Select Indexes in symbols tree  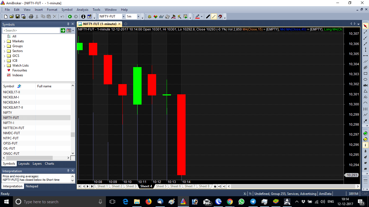point(18,75)
